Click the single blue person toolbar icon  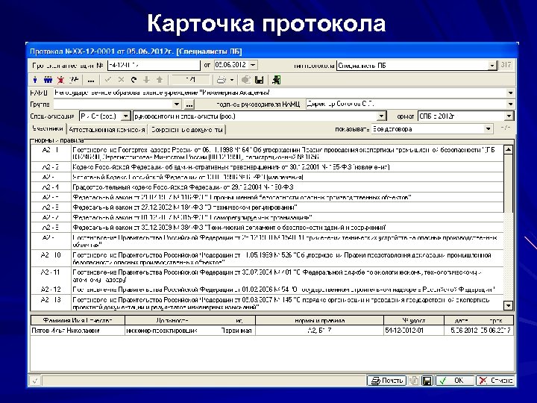[35, 80]
